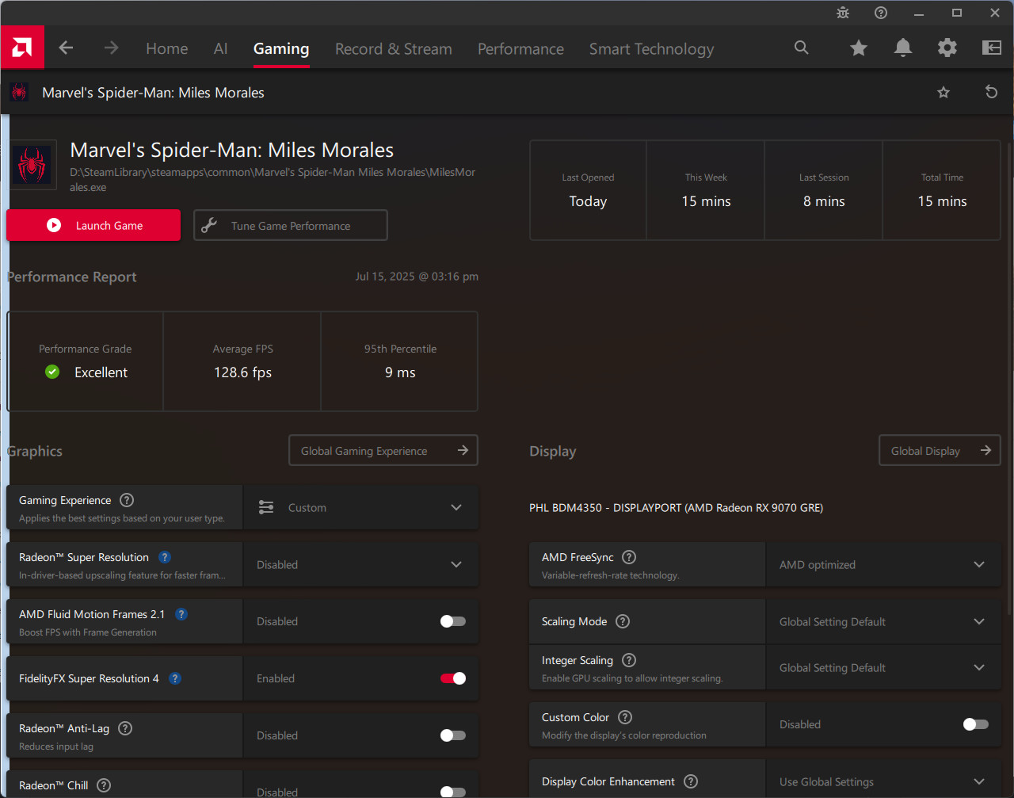Show help for AMD FreeSync
Viewport: 1014px width, 798px height.
[629, 557]
